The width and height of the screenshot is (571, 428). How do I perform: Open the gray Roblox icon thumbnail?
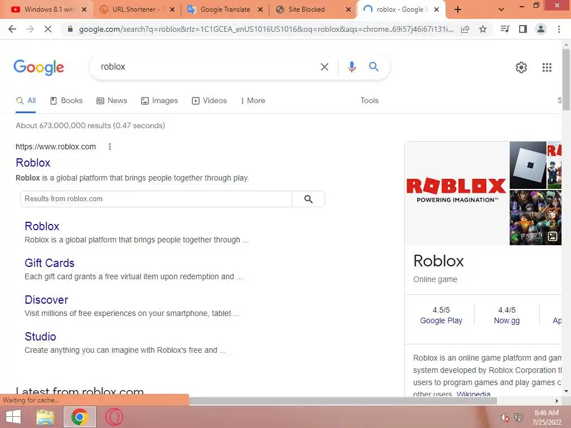pyautogui.click(x=528, y=165)
